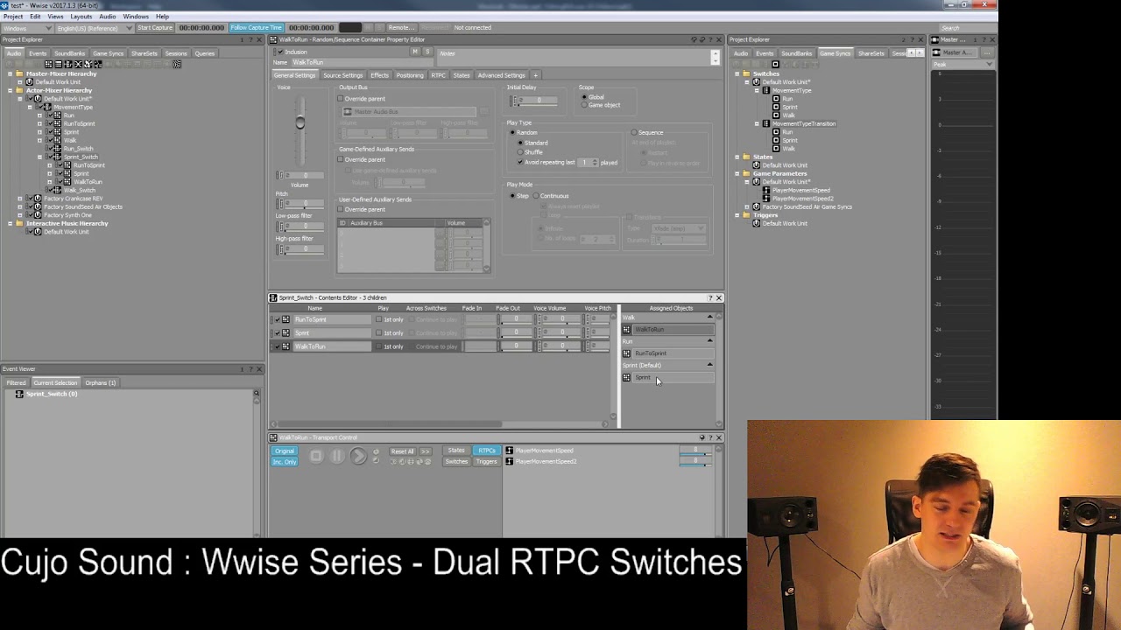Click the MovementTypeTransition switch group icon
Image resolution: width=1121 pixels, height=630 pixels.
pyautogui.click(x=766, y=123)
